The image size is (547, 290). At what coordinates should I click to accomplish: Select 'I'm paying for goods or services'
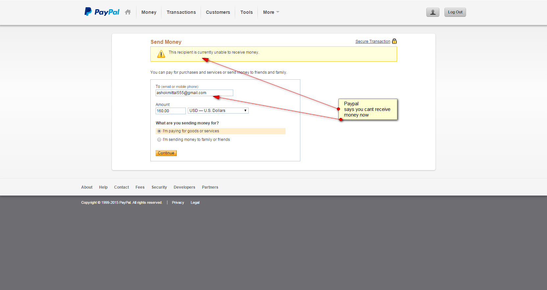click(159, 131)
